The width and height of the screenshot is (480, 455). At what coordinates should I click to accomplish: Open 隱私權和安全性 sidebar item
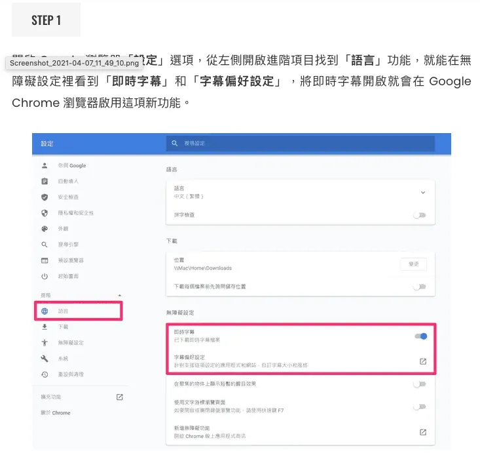coord(76,213)
